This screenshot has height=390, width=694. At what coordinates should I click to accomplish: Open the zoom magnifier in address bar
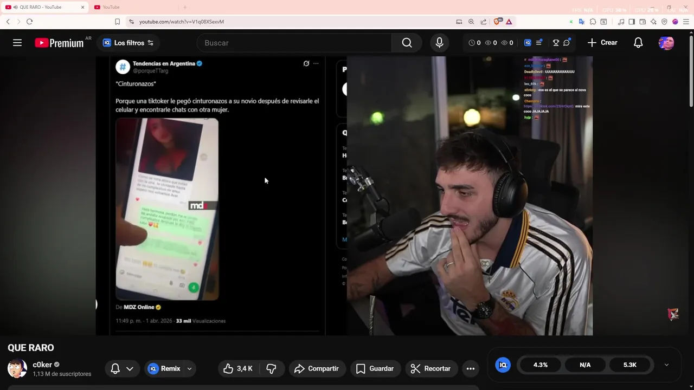click(x=471, y=22)
